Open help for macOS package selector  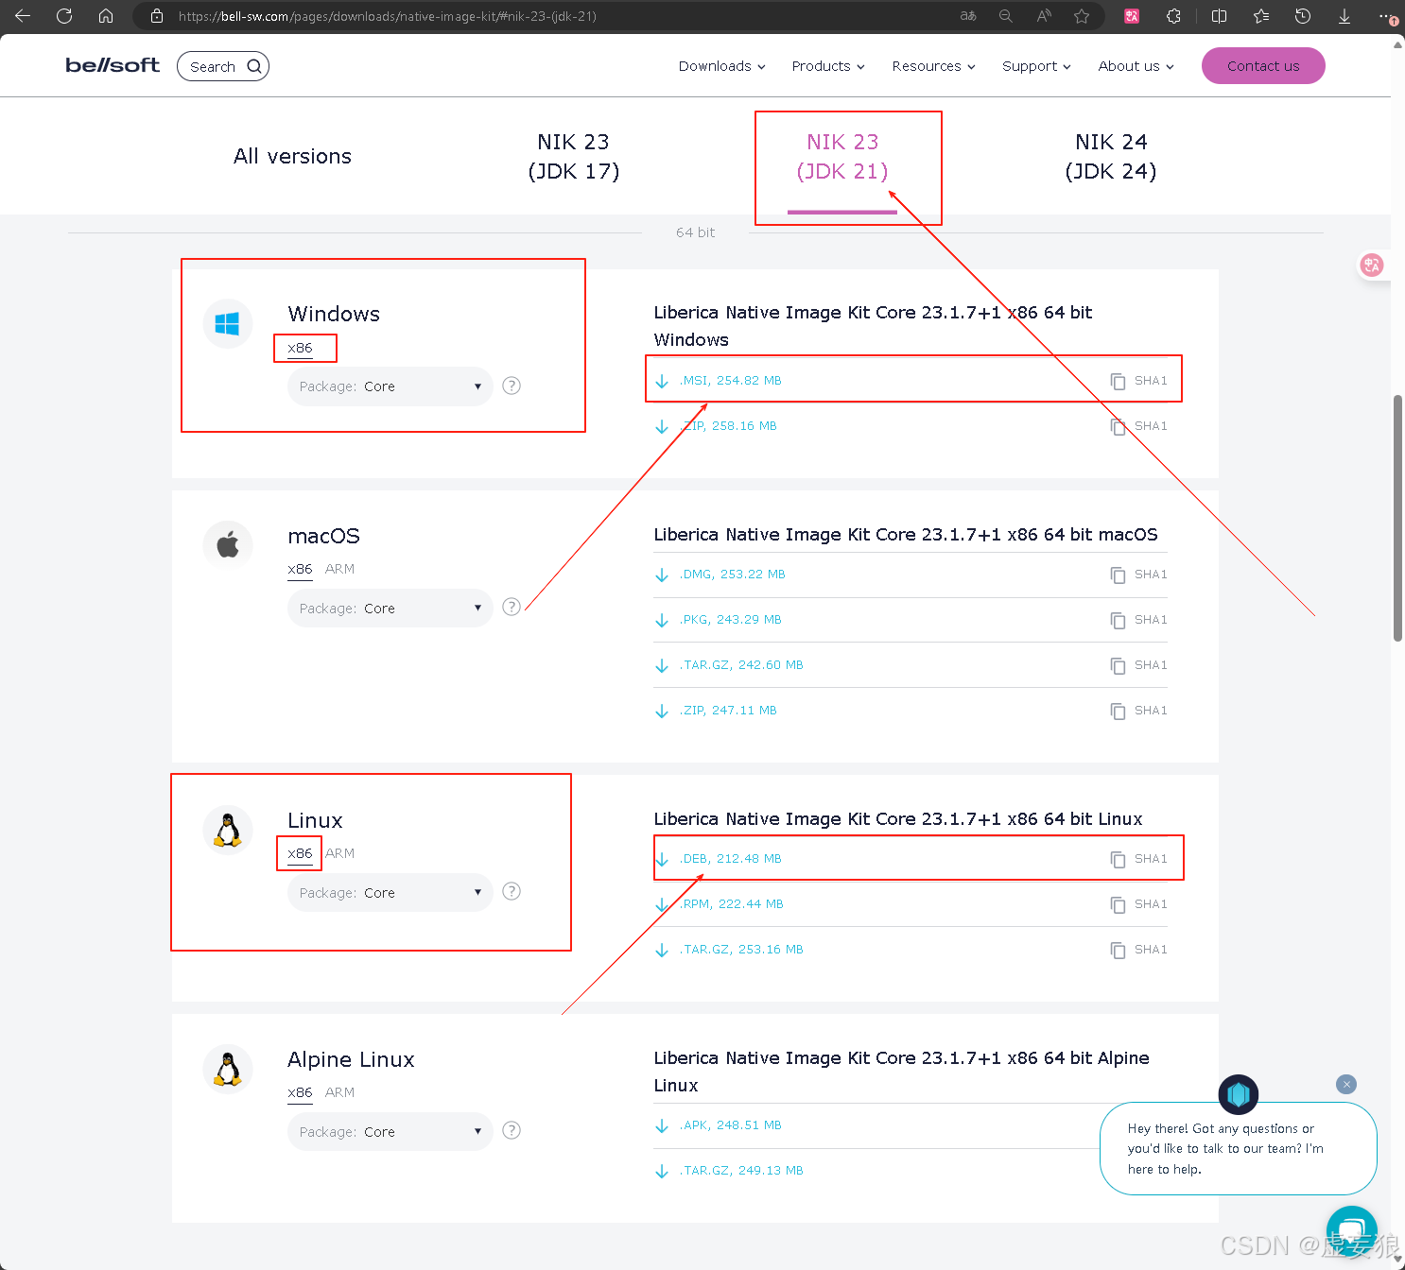pyautogui.click(x=512, y=607)
